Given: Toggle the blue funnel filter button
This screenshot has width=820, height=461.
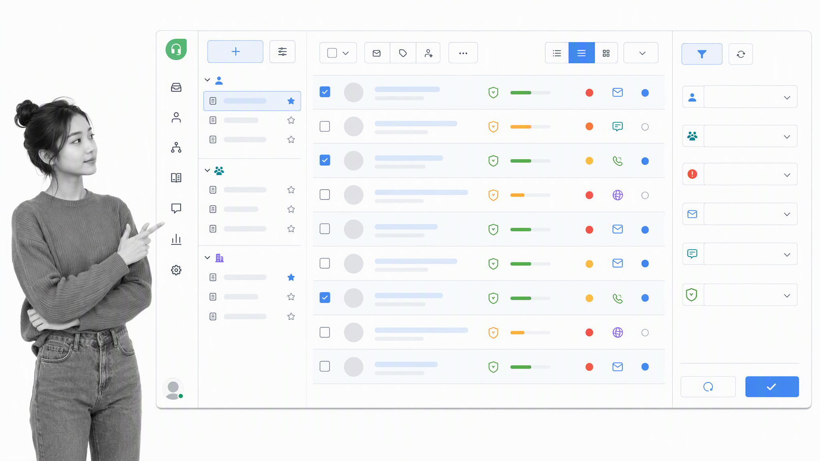Looking at the screenshot, I should pyautogui.click(x=702, y=54).
